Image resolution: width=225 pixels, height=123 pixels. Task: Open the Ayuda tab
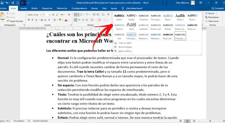tap(114, 8)
